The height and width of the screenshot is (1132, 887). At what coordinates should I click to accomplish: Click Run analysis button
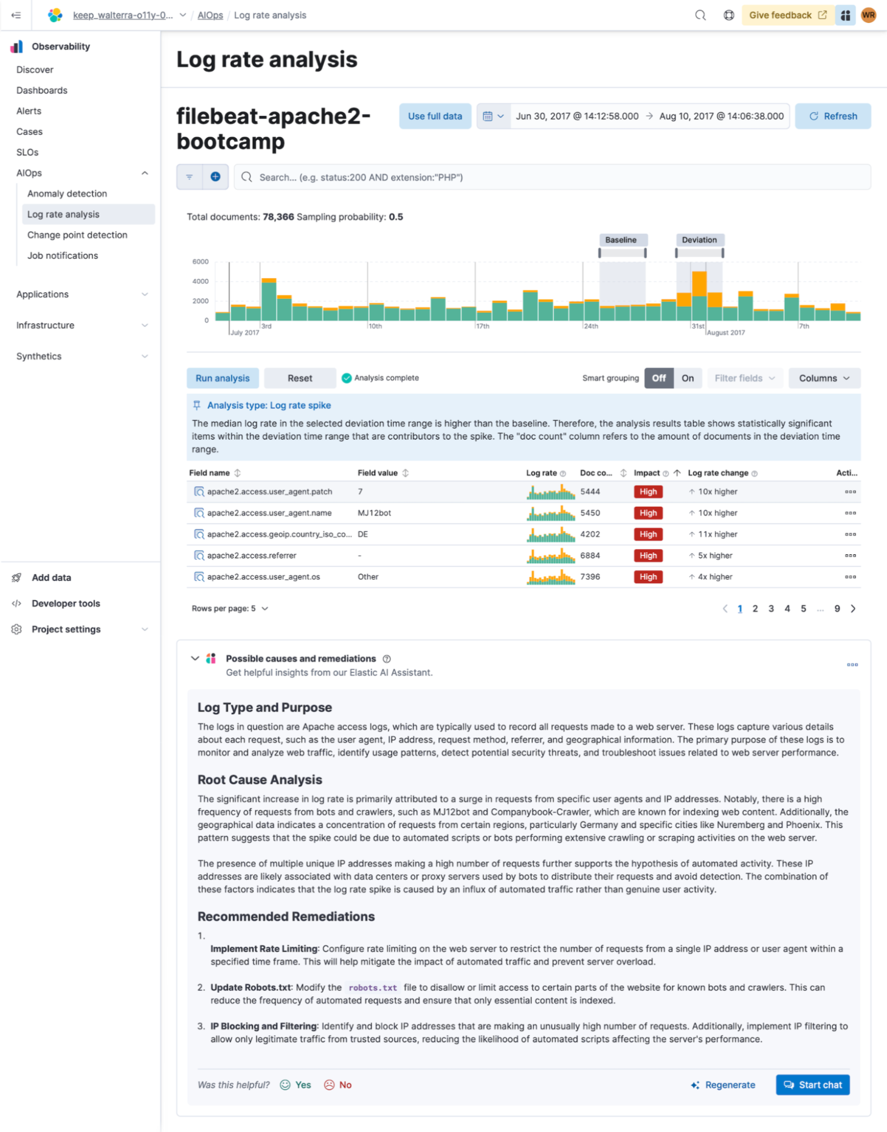pos(222,378)
